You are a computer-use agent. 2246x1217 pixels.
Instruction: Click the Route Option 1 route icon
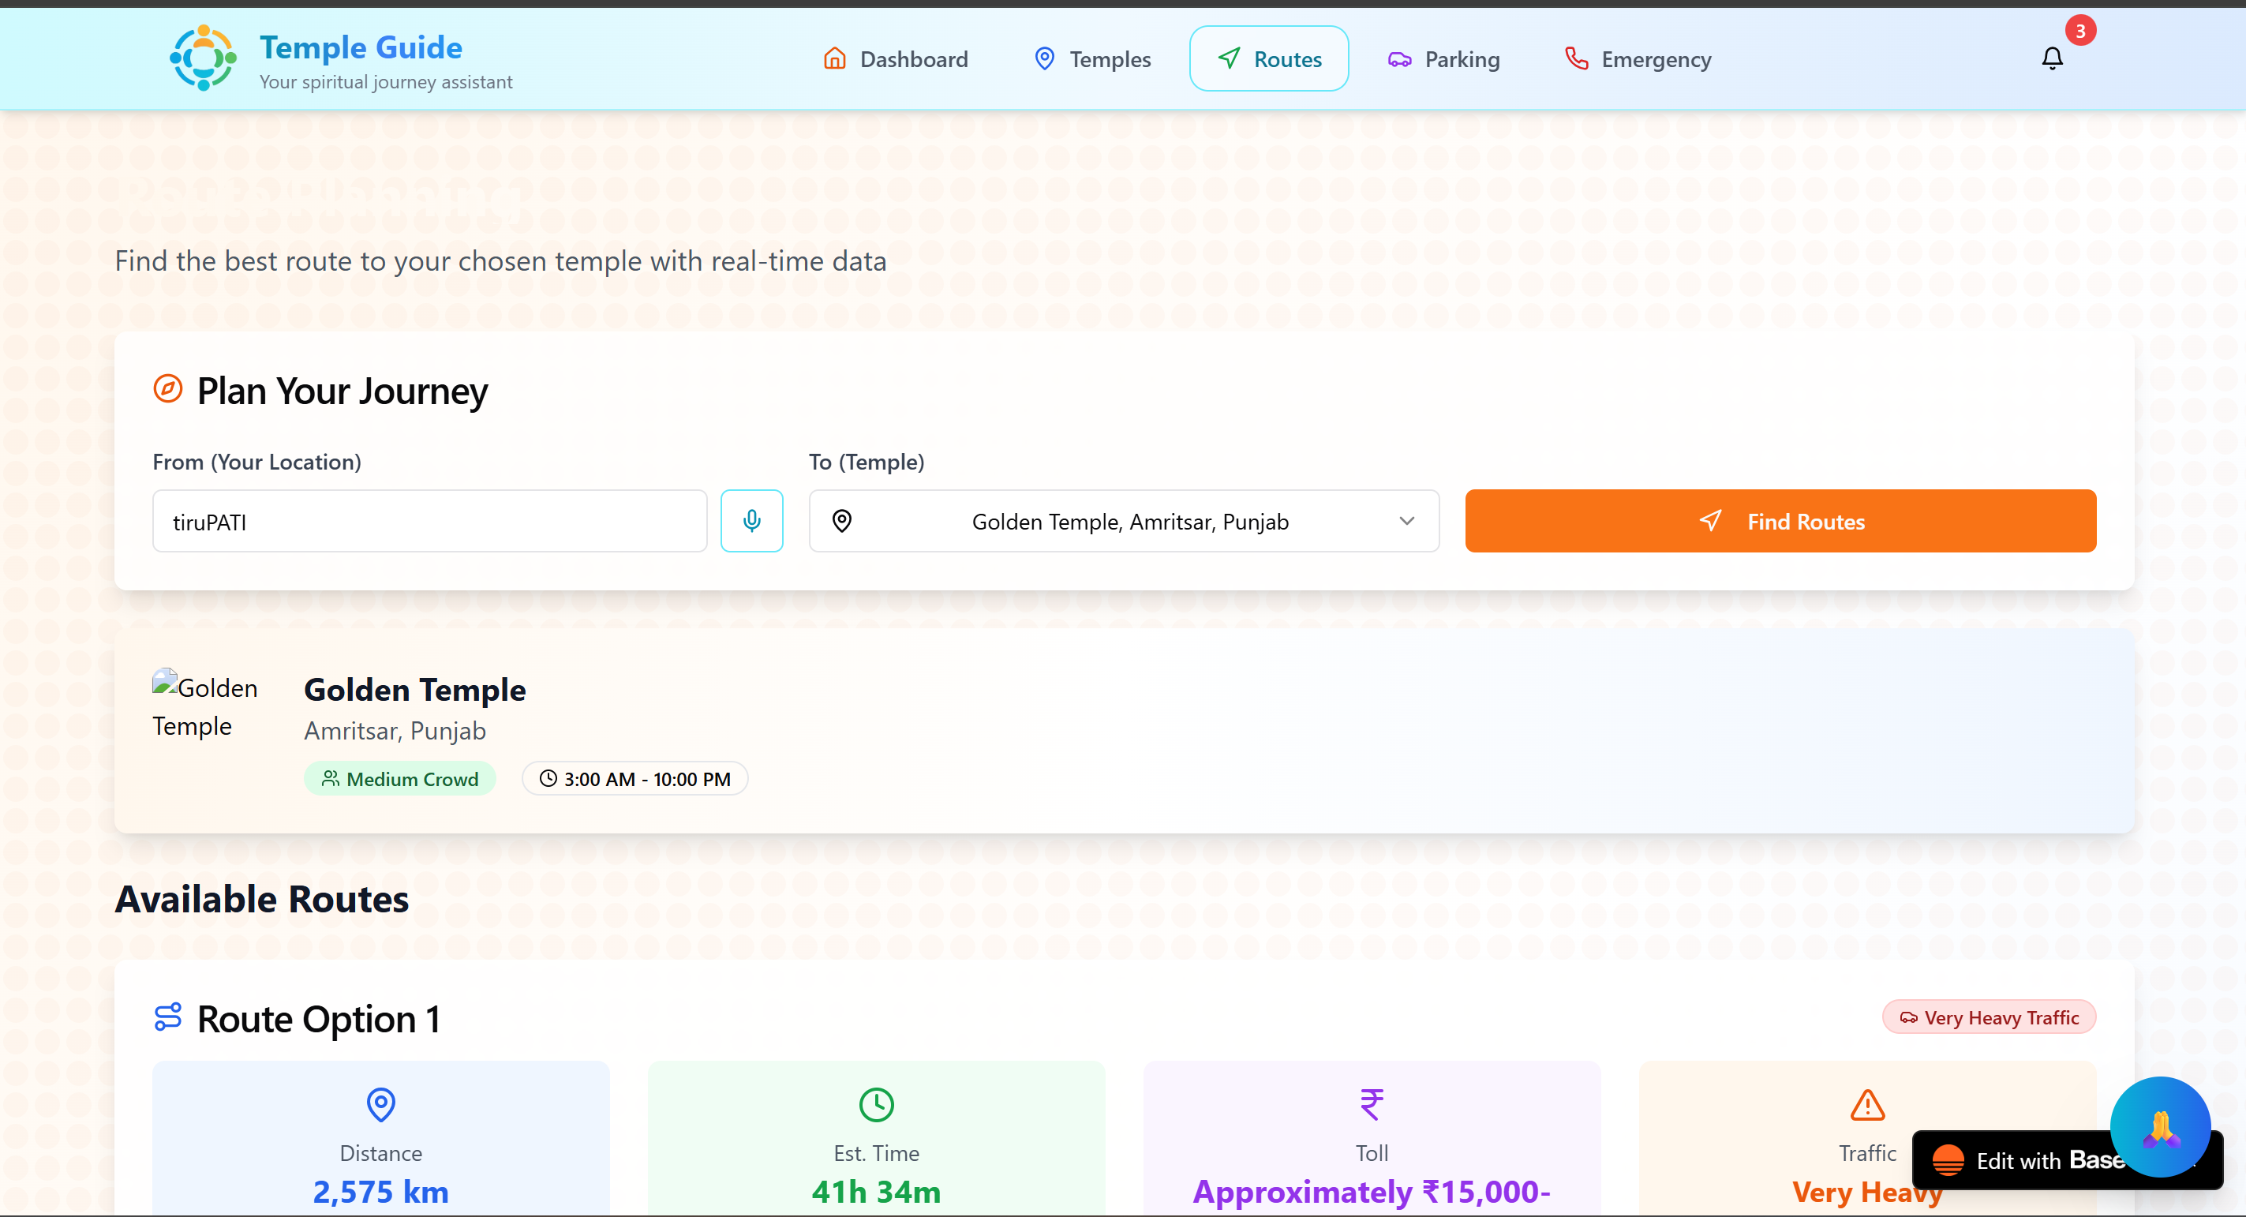coord(167,1017)
